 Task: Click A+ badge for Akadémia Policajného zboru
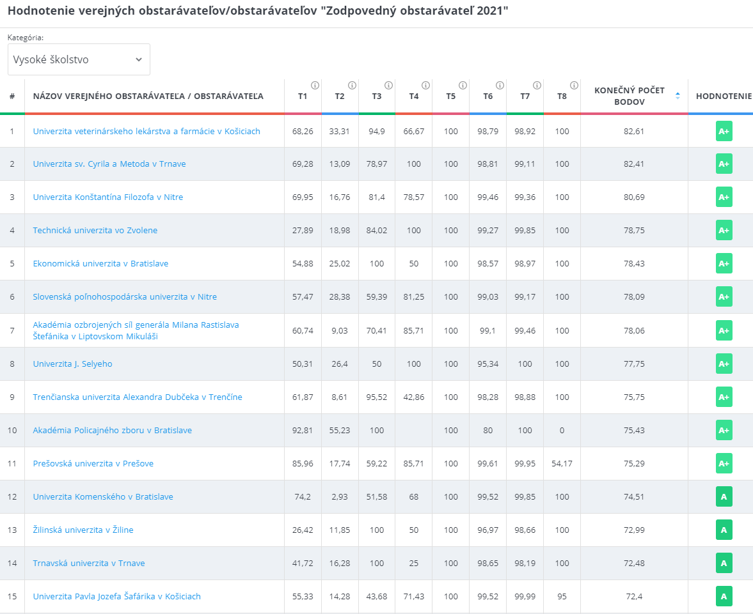click(724, 430)
